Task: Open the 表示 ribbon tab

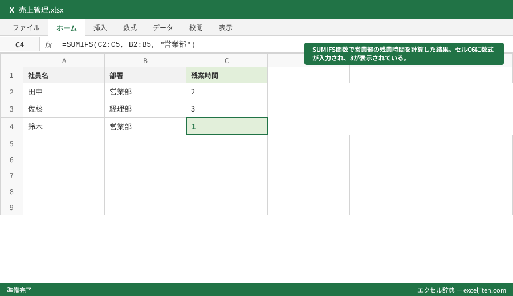Action: 226,28
